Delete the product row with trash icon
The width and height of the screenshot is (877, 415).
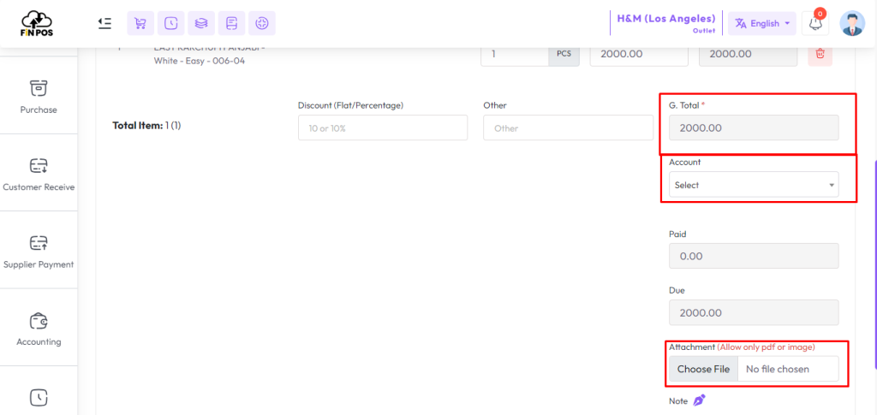coord(820,54)
